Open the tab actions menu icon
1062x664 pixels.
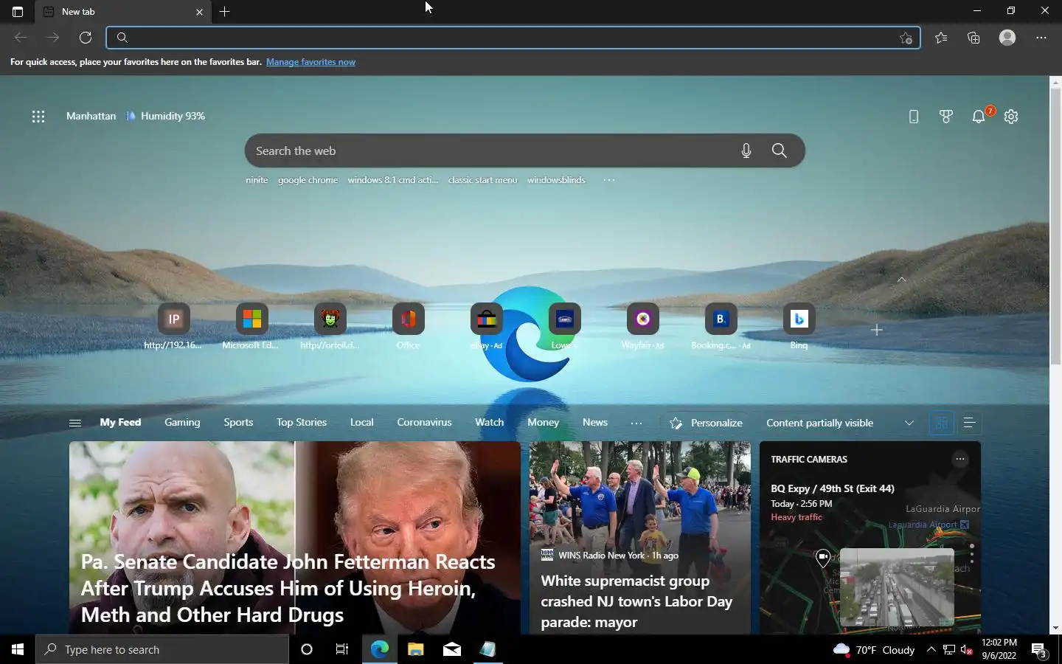18,11
